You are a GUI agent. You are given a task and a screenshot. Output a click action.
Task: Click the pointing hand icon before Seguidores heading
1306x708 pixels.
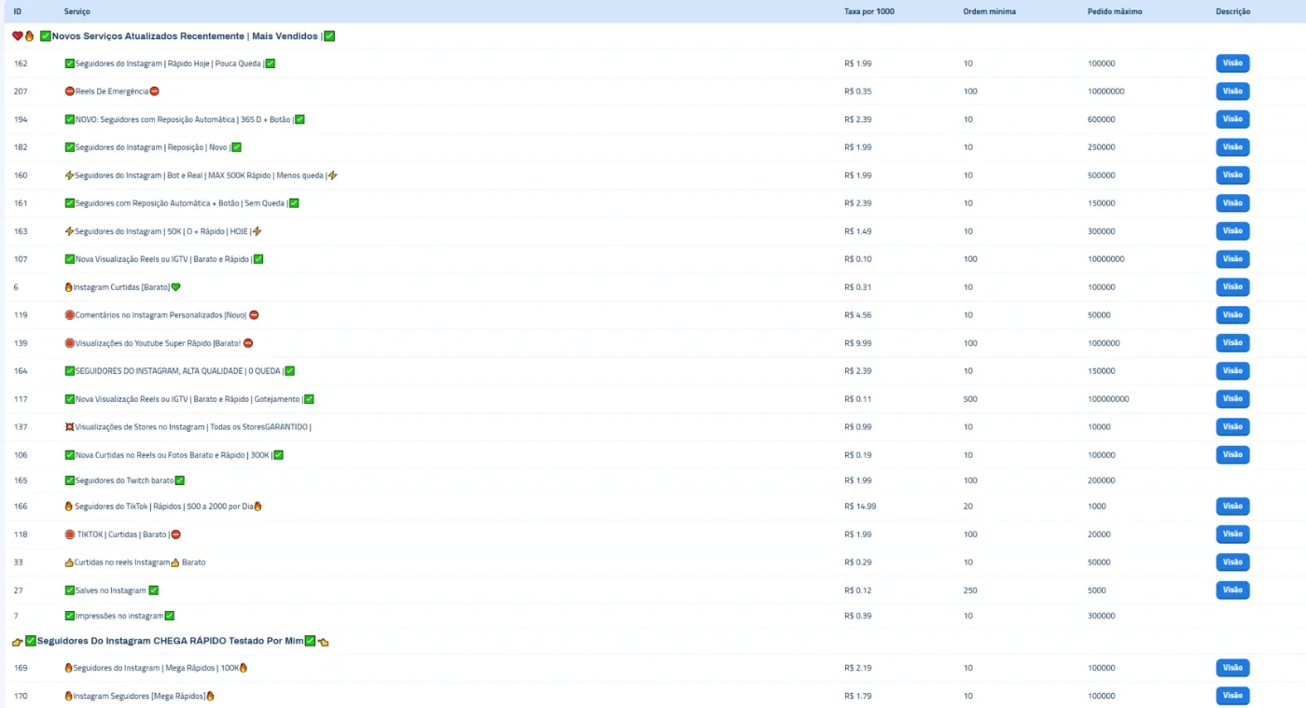18,642
